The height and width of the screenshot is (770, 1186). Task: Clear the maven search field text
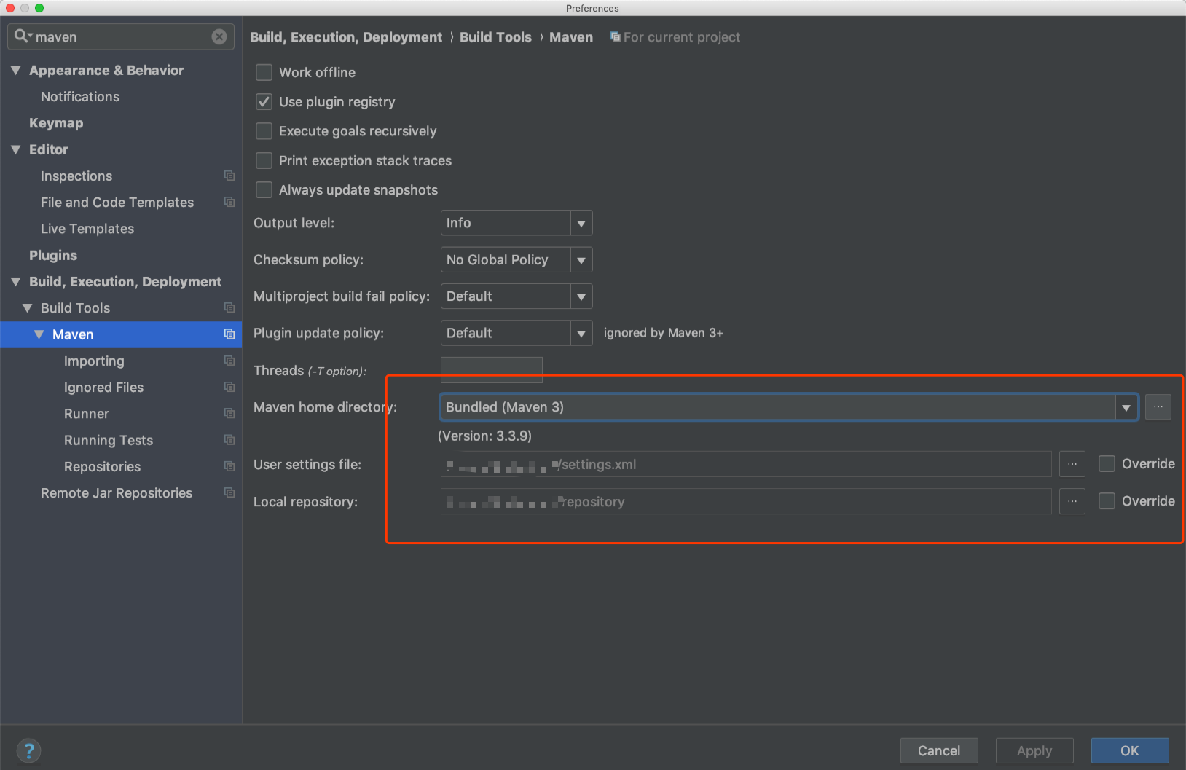(219, 37)
